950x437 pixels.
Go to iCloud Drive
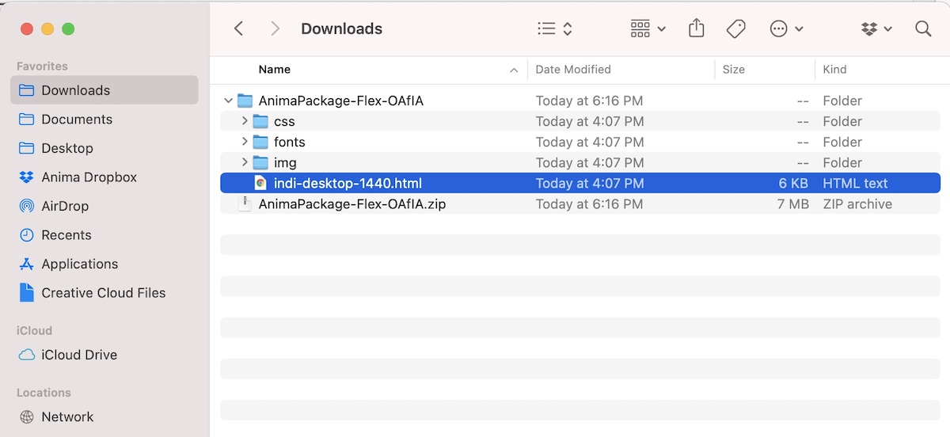click(79, 355)
